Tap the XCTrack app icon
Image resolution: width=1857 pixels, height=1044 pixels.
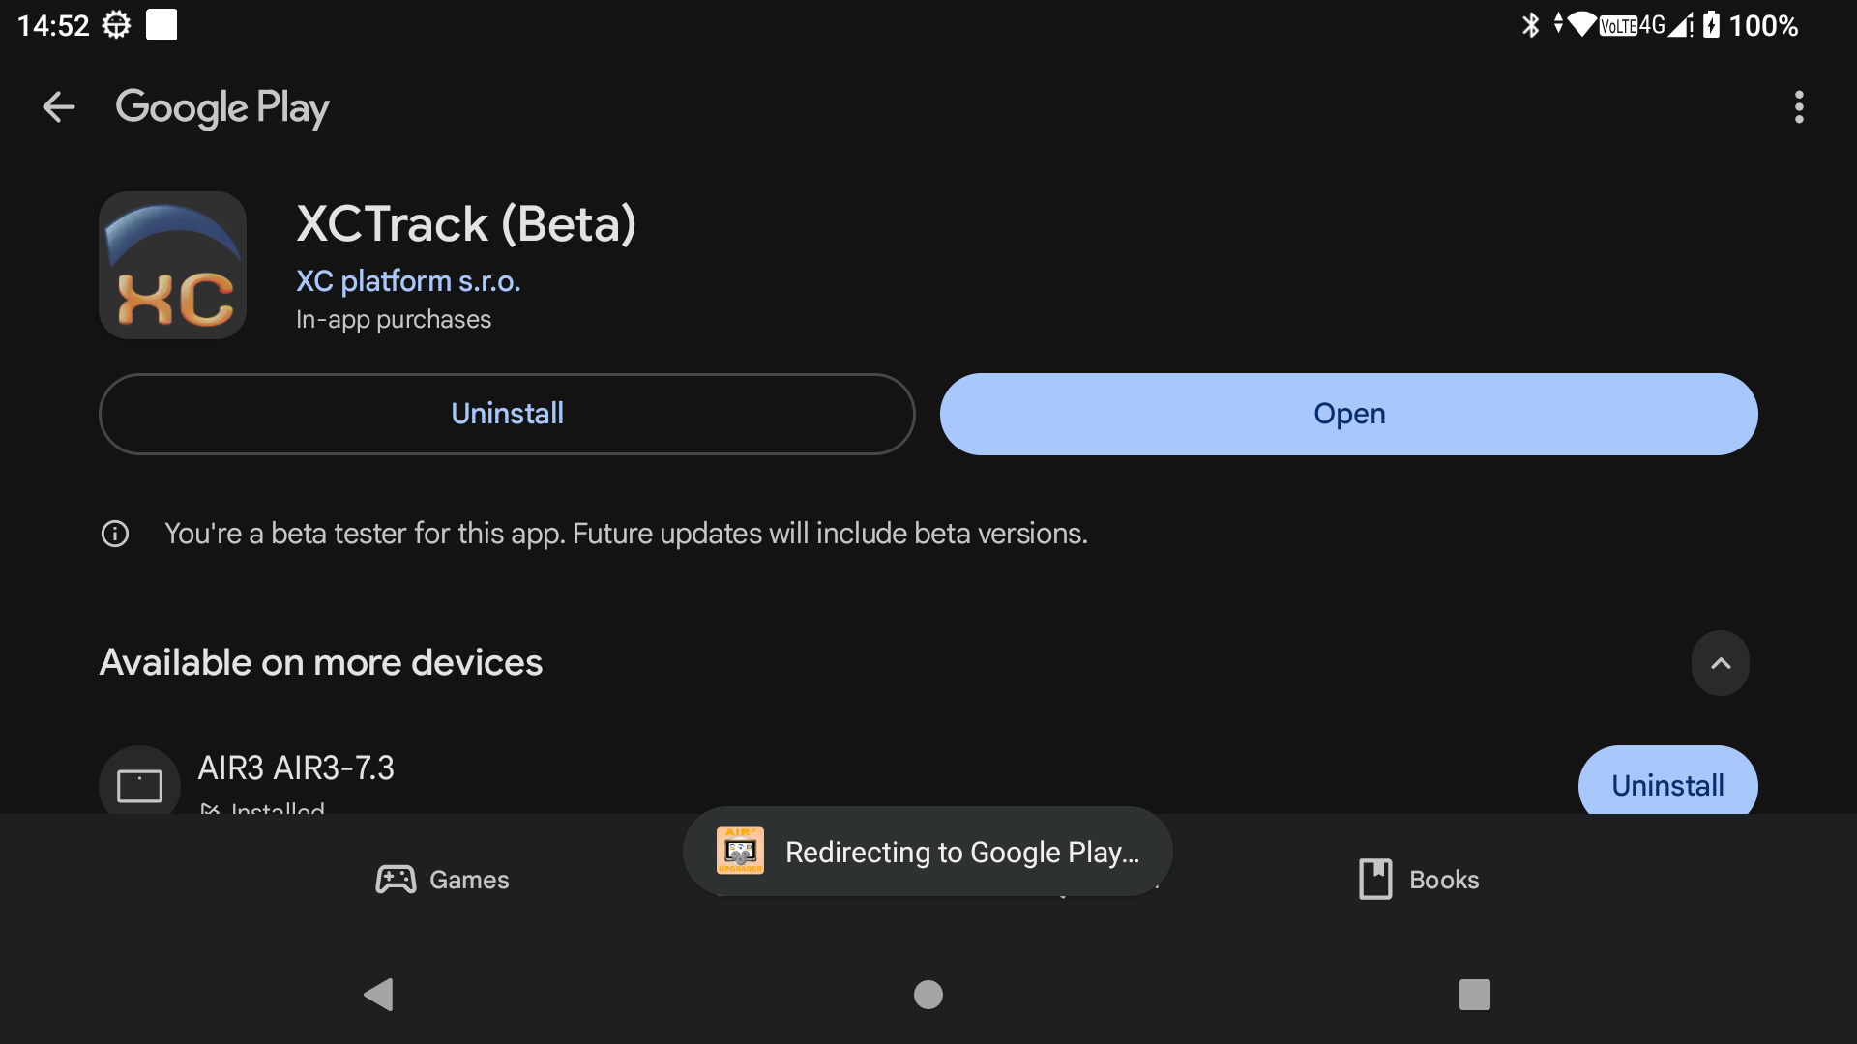173,266
